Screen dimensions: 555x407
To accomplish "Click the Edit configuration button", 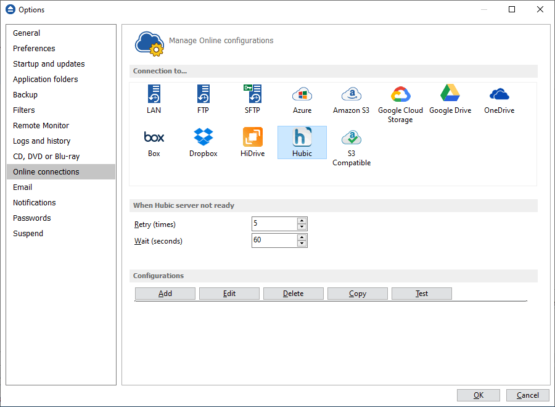I will click(x=229, y=294).
